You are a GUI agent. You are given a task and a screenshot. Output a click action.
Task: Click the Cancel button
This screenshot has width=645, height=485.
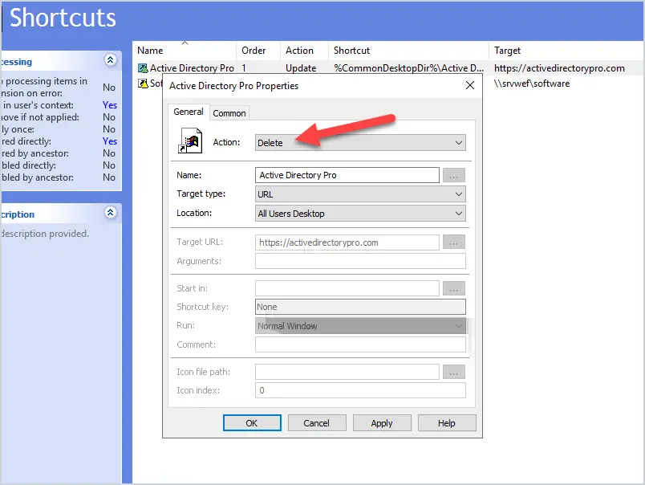[x=317, y=423]
